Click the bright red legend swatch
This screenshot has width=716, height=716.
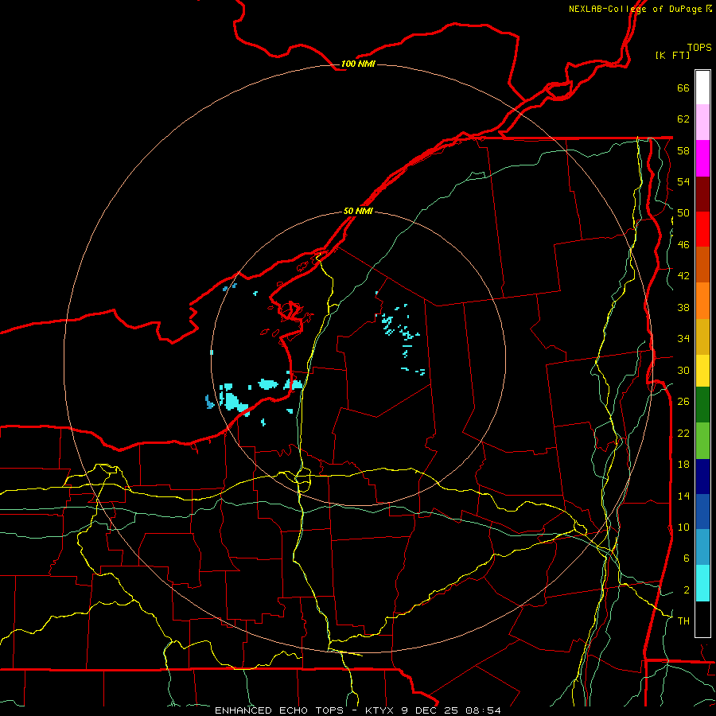[702, 229]
